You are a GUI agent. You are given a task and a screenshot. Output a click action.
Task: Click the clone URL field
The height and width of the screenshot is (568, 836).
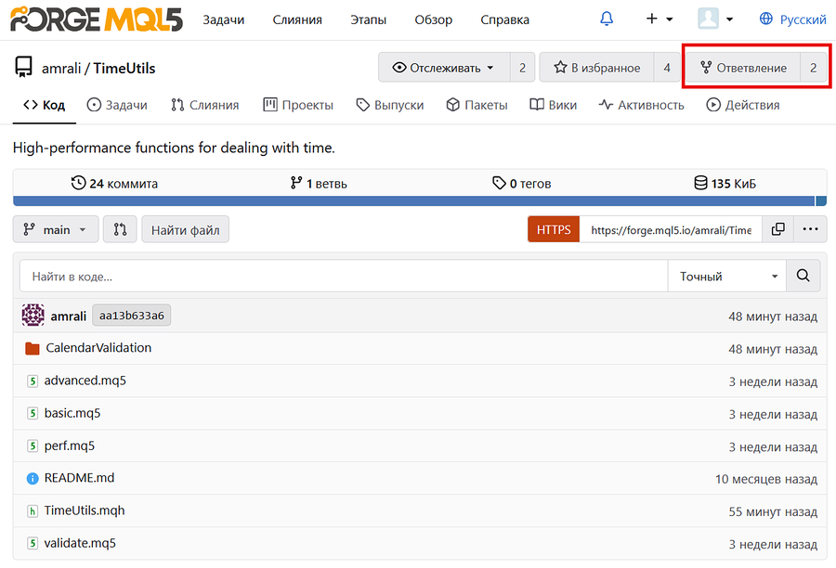(671, 229)
